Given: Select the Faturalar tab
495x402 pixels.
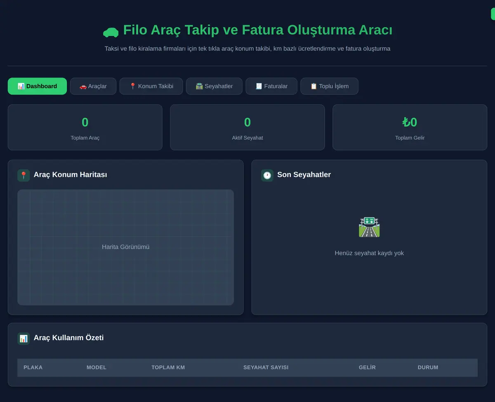Looking at the screenshot, I should 271,86.
